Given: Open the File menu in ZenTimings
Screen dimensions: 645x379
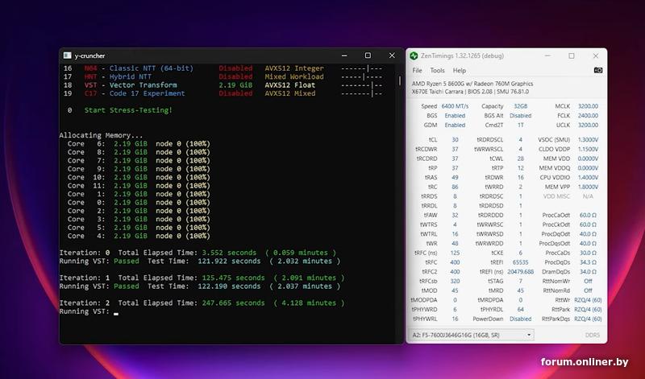Looking at the screenshot, I should 417,71.
